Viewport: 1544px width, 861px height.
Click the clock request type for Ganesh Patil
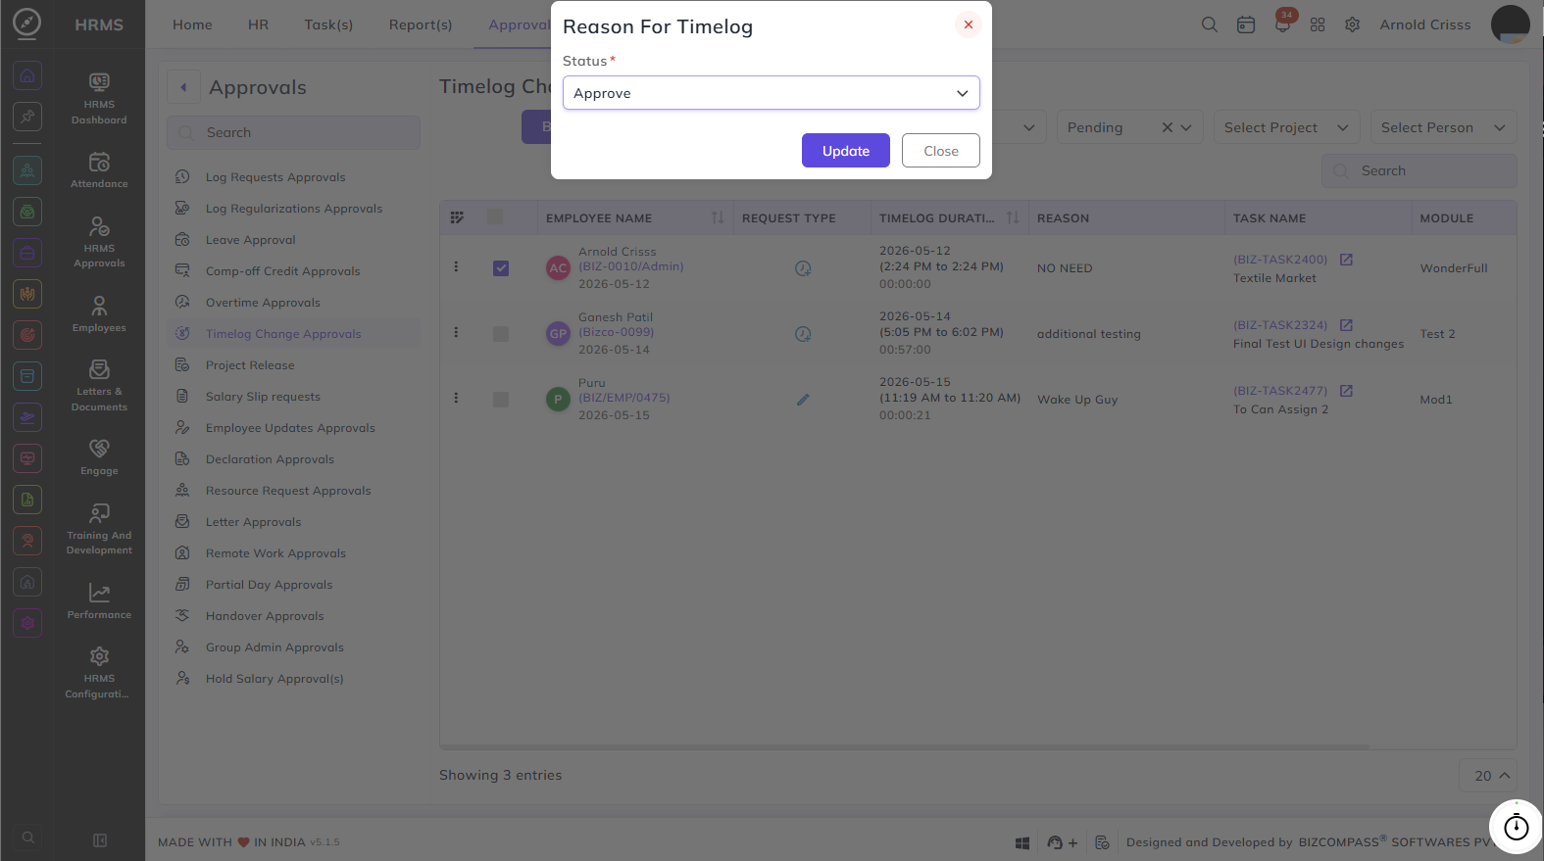point(803,334)
